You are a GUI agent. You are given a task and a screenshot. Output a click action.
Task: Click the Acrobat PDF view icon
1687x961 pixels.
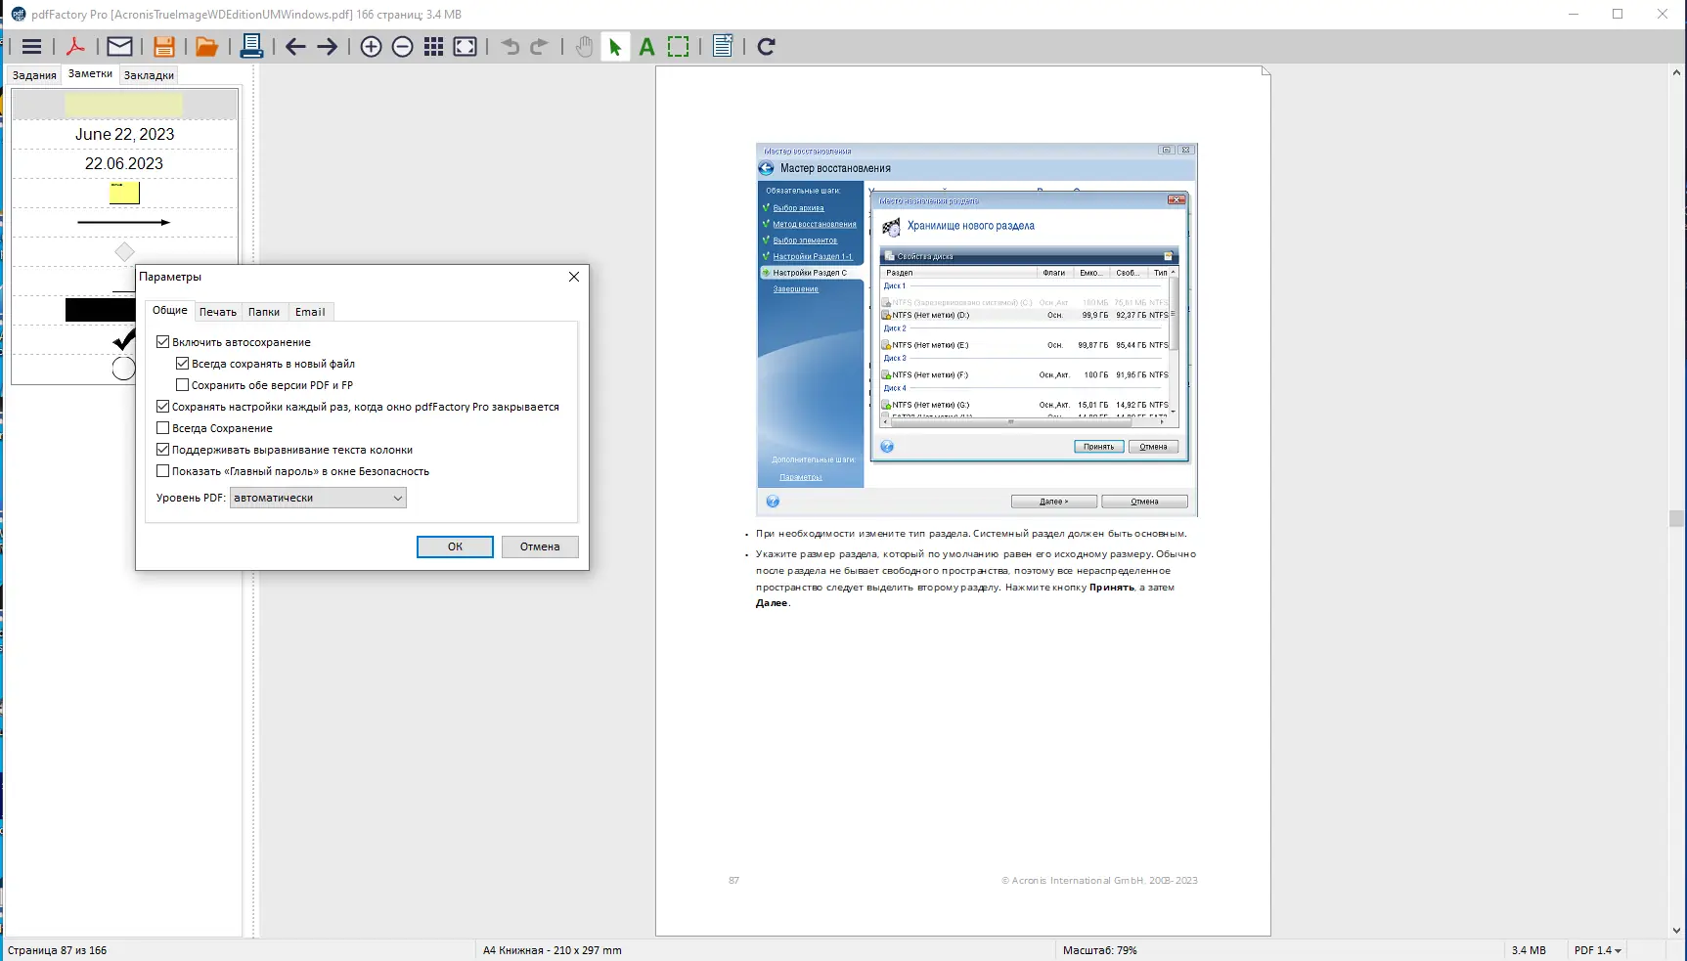[75, 47]
